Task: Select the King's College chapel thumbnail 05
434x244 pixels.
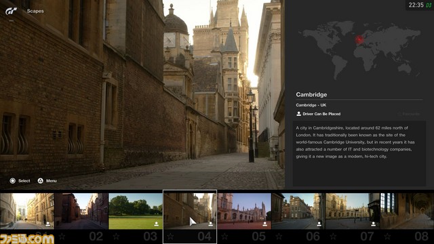Action: point(244,211)
